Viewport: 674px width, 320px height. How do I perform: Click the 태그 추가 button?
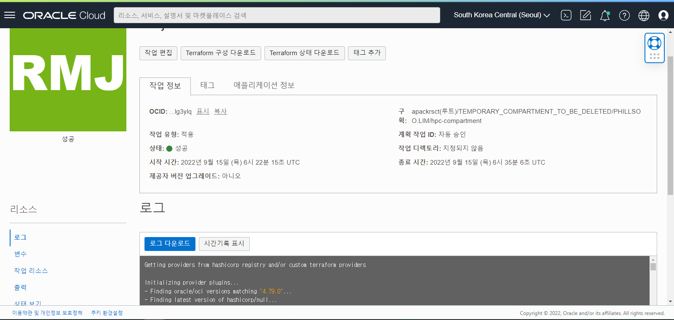pyautogui.click(x=367, y=53)
